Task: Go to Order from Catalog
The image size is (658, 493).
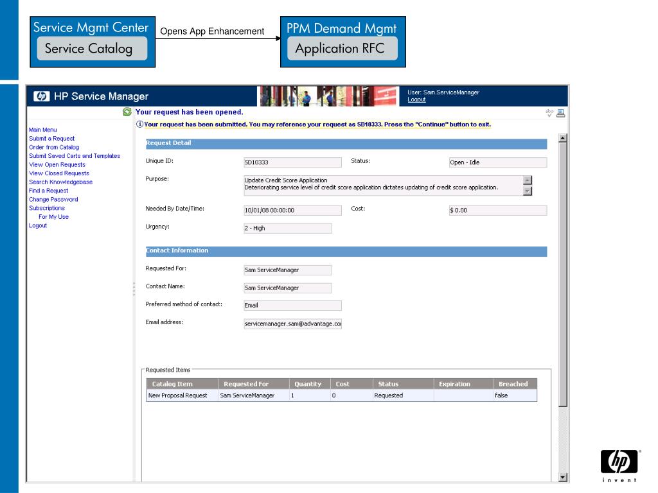Action: pyautogui.click(x=54, y=147)
